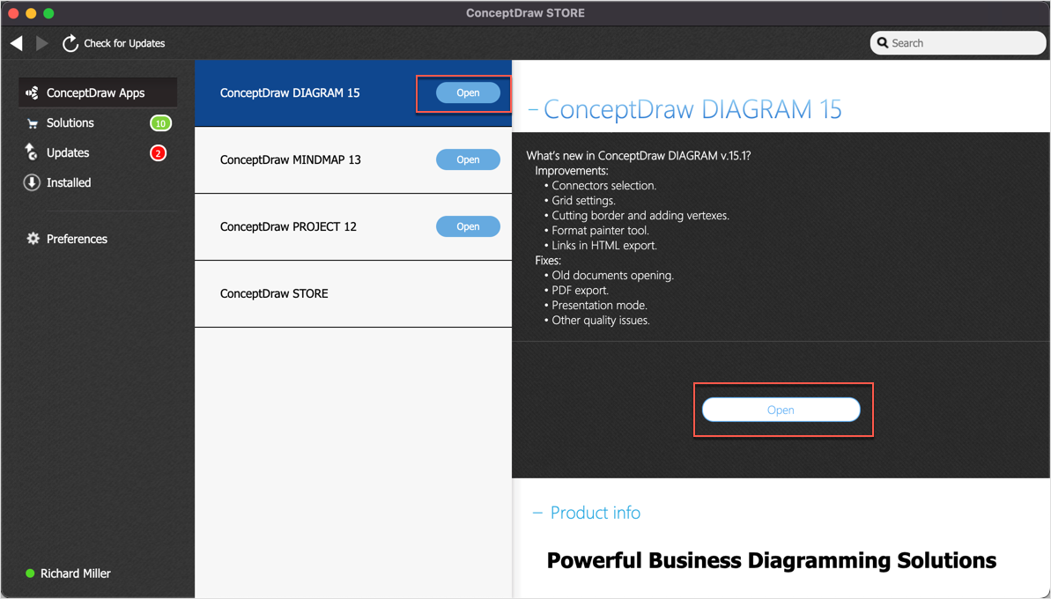Maximize the window with green button
1051x599 pixels.
point(48,13)
